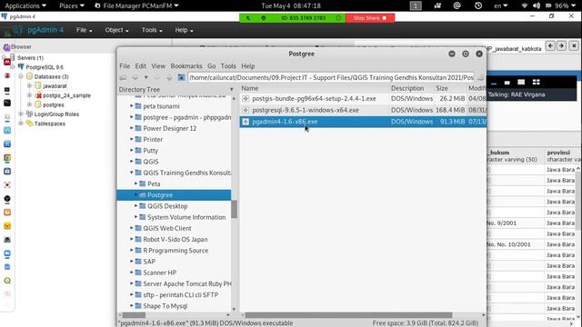Select the Postgree folder in tree
This screenshot has width=582, height=327.
[160, 195]
